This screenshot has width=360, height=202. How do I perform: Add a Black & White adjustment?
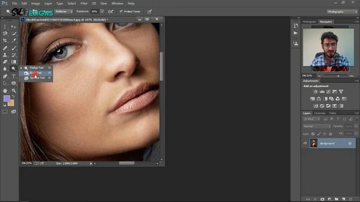pyautogui.click(x=325, y=99)
